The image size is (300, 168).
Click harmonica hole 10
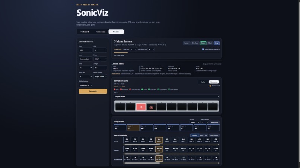point(213,107)
